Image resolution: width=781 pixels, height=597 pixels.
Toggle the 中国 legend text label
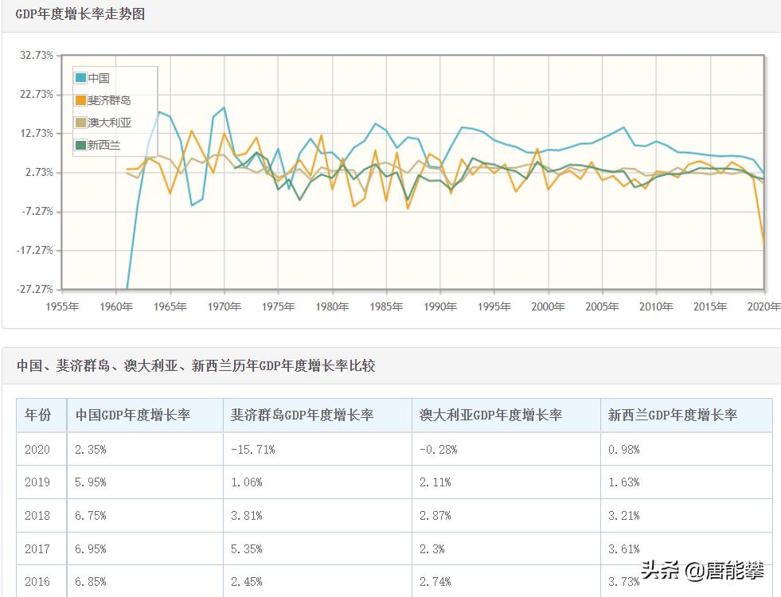point(99,78)
